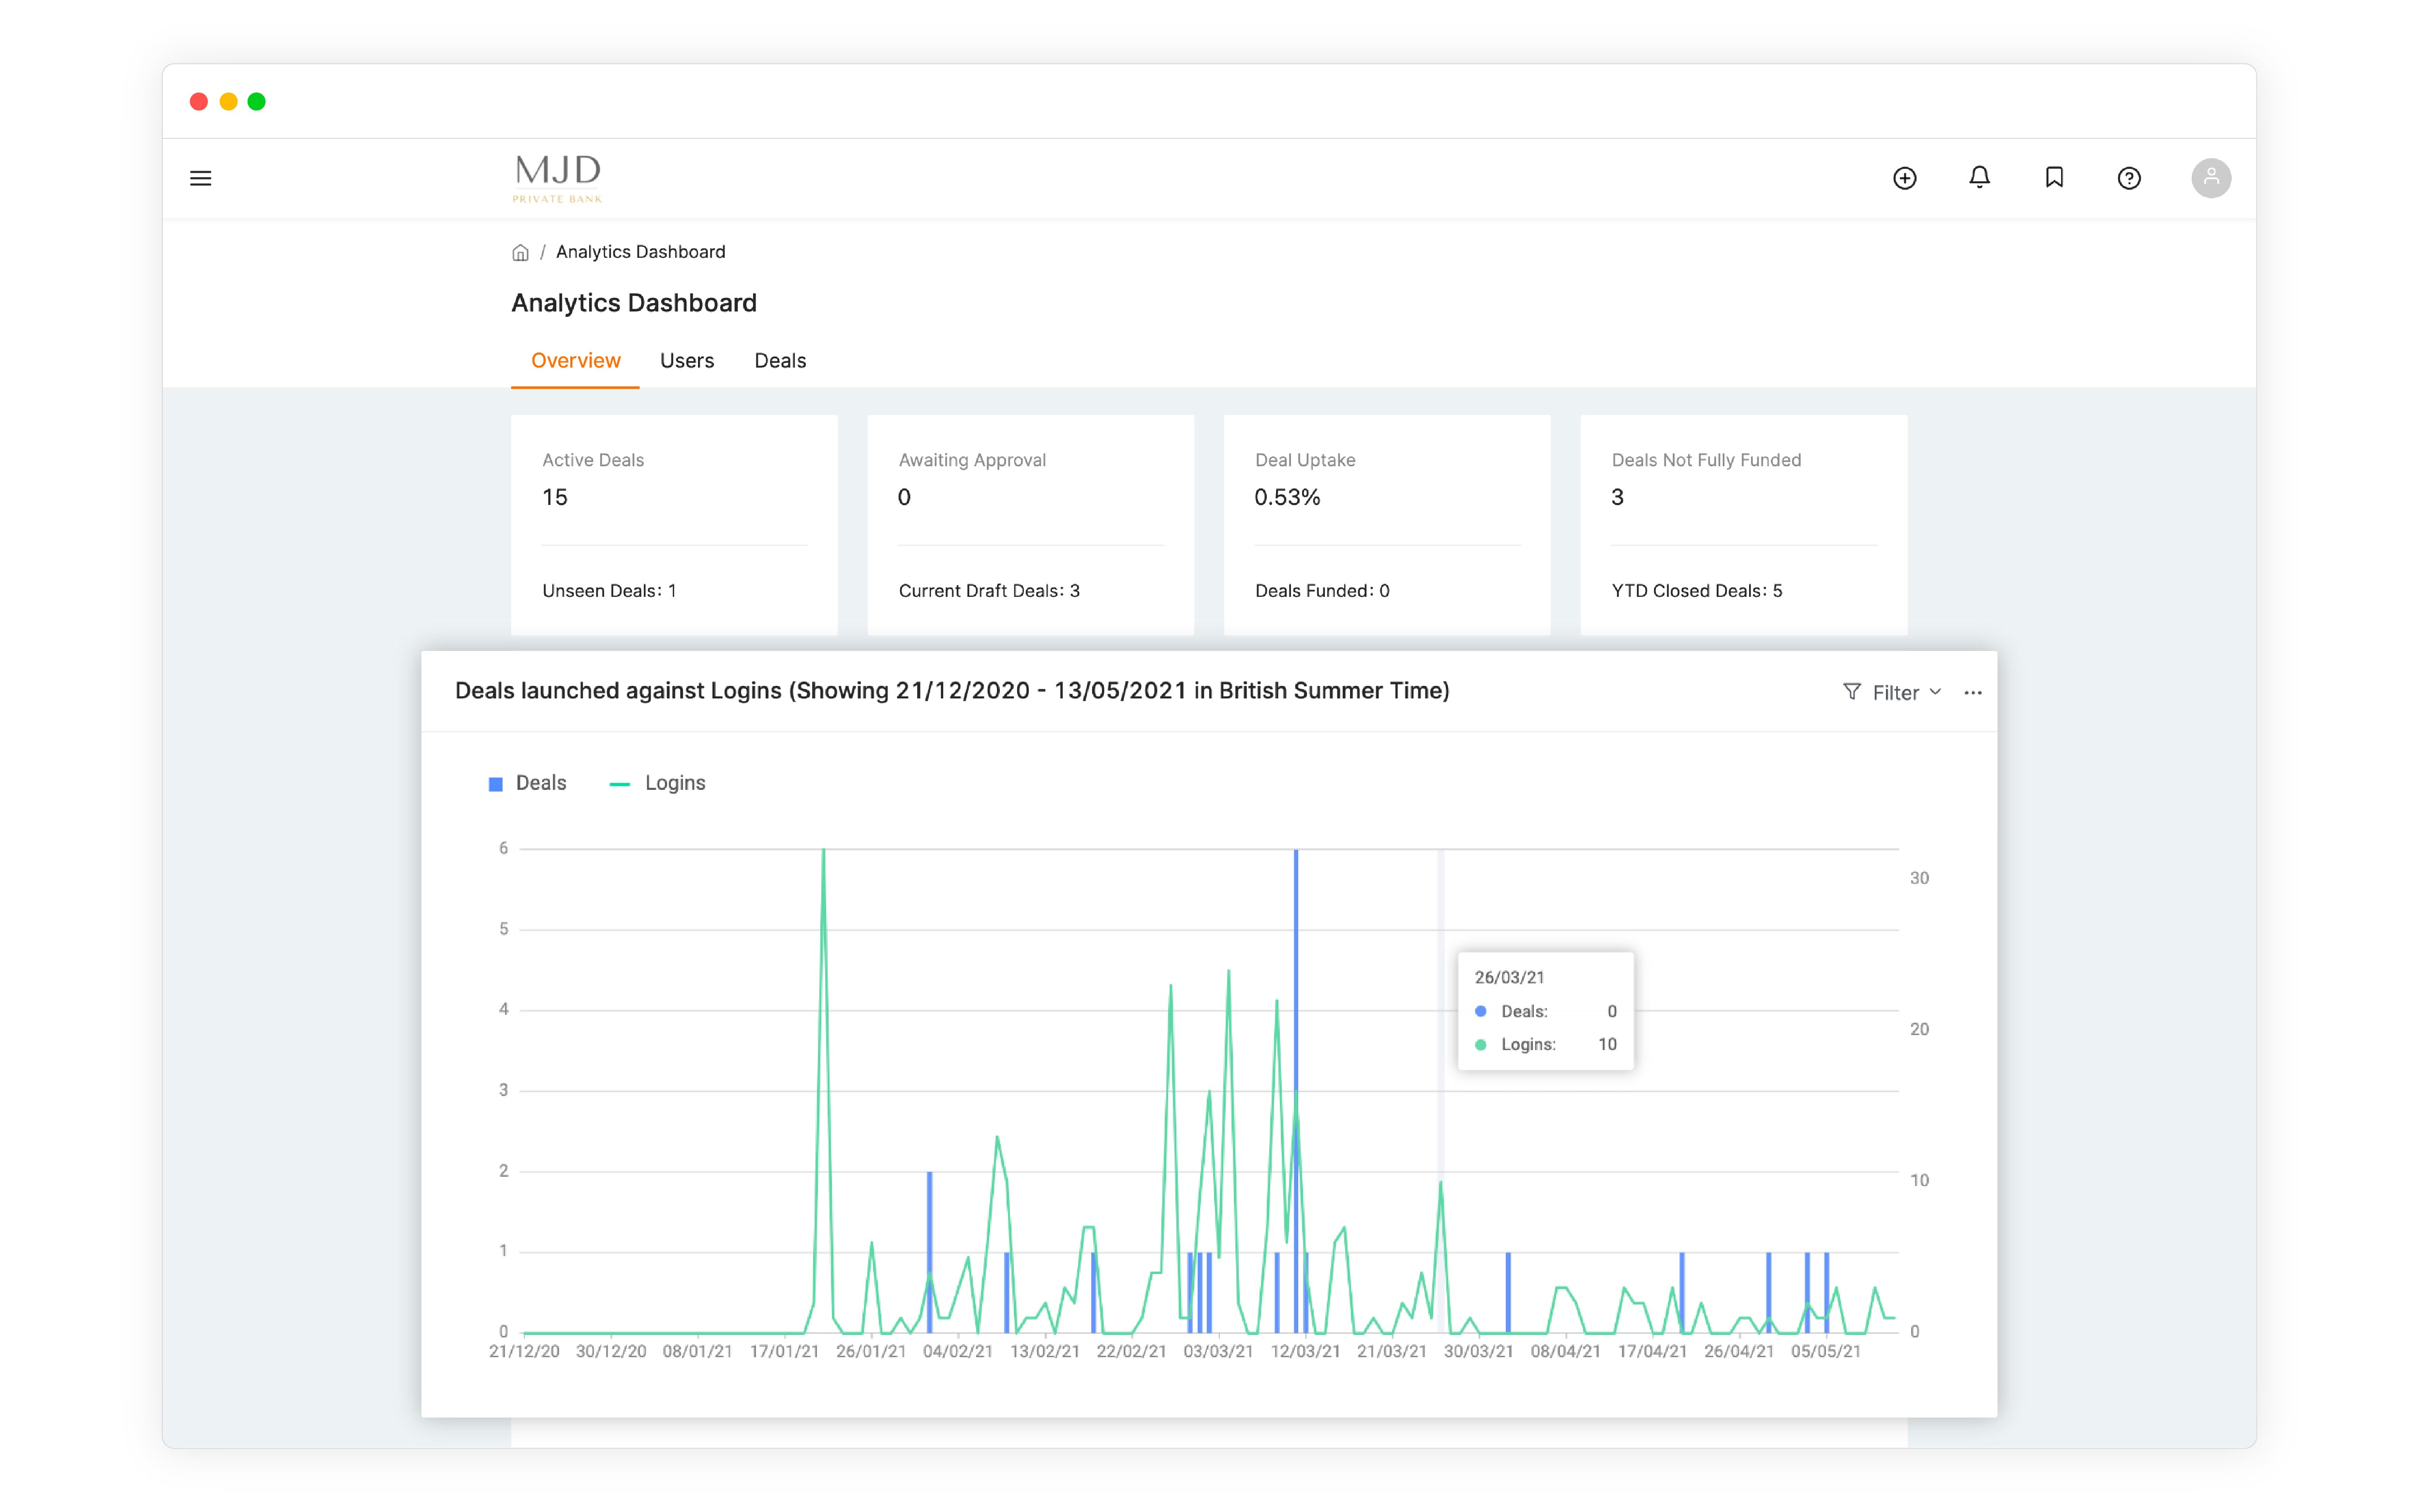Click the MJD Private Bank logo
The width and height of the screenshot is (2419, 1512).
[557, 178]
